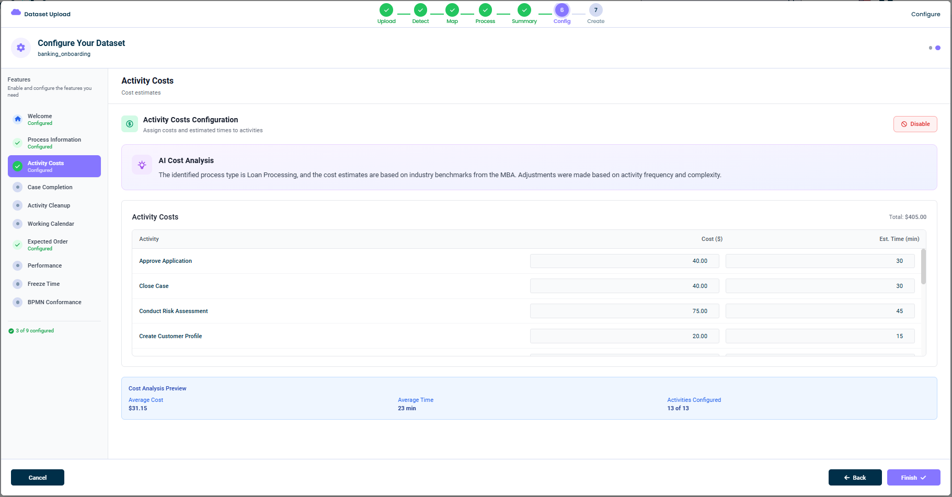Screen dimensions: 952x497
Task: Open the Freeze Time feature
Action: (54, 284)
